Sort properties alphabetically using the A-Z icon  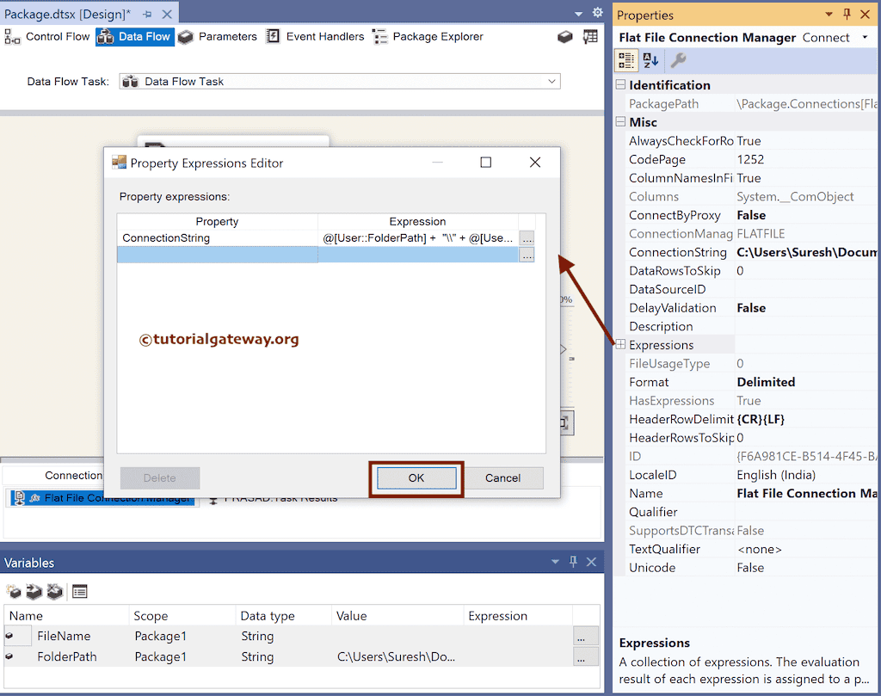[x=649, y=61]
